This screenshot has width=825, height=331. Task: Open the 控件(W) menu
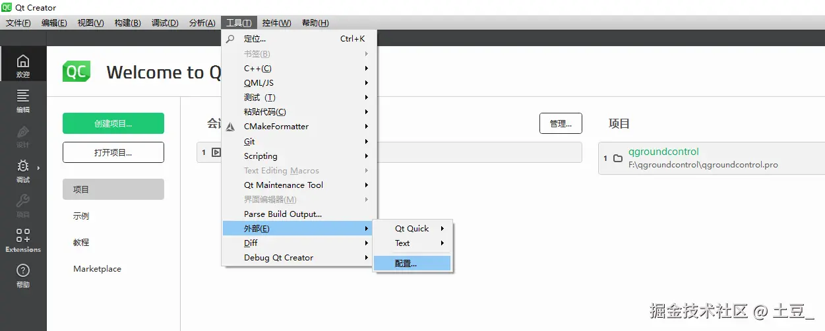[276, 22]
